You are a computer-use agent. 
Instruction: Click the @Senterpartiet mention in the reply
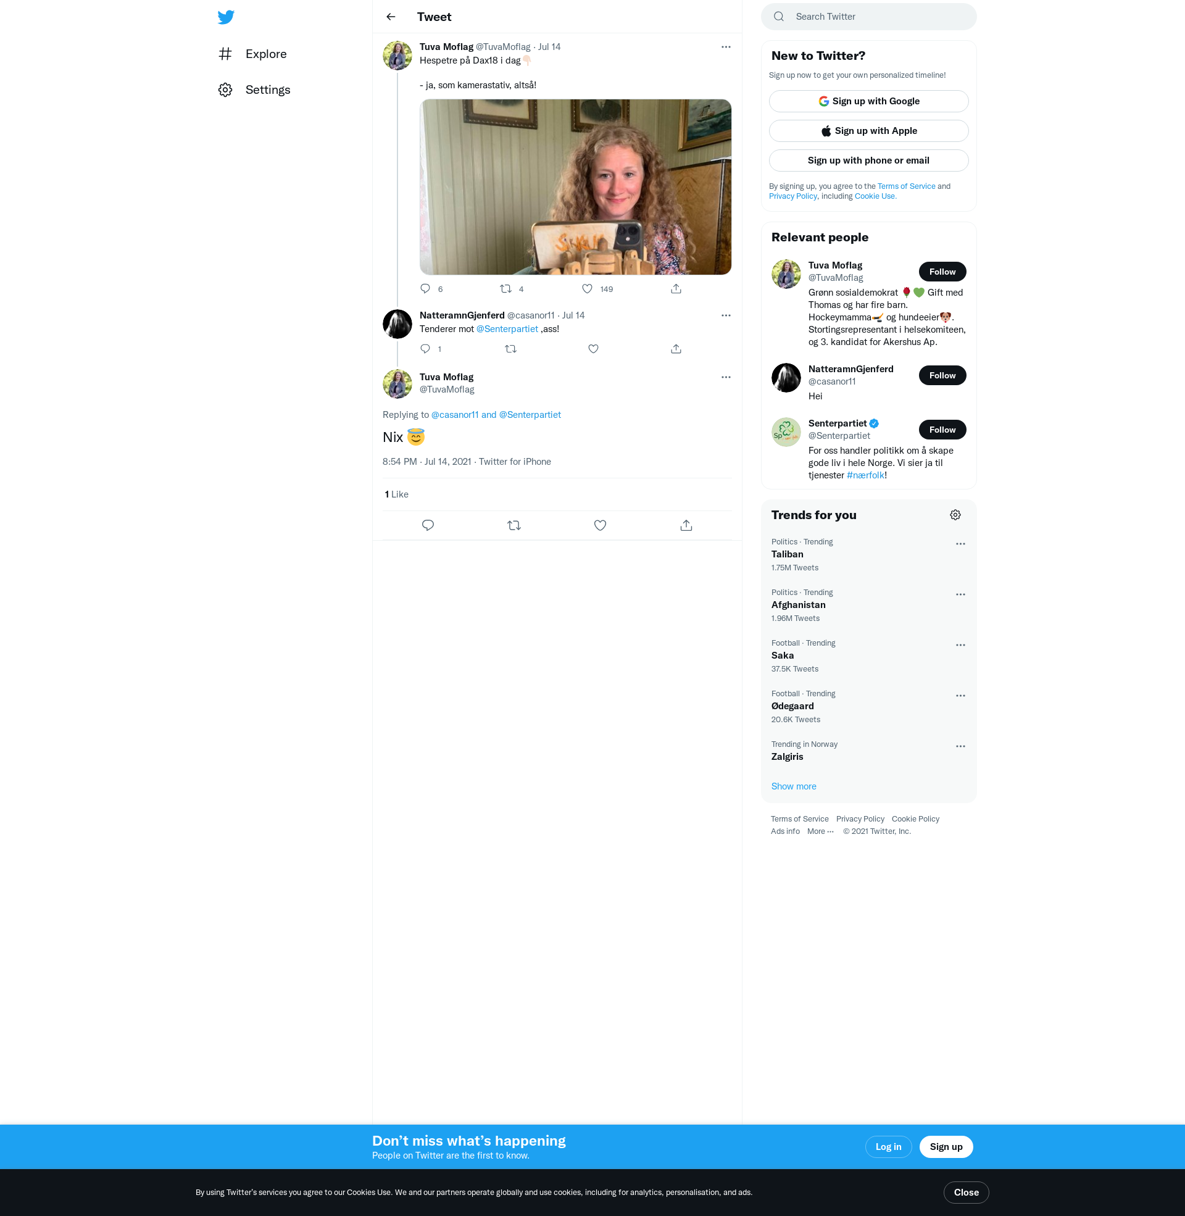pyautogui.click(x=507, y=329)
